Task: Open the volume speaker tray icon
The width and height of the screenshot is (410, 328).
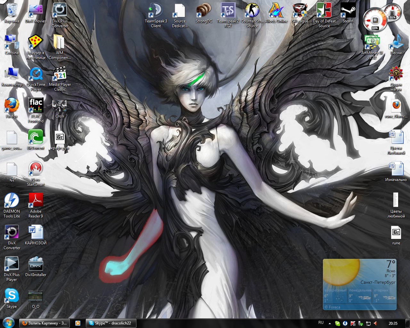Action: (x=375, y=324)
